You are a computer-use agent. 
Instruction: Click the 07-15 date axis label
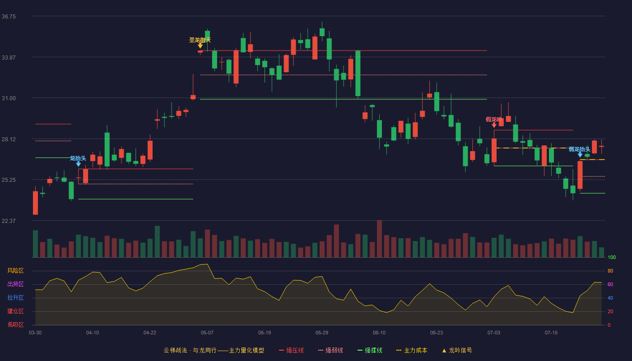551,333
